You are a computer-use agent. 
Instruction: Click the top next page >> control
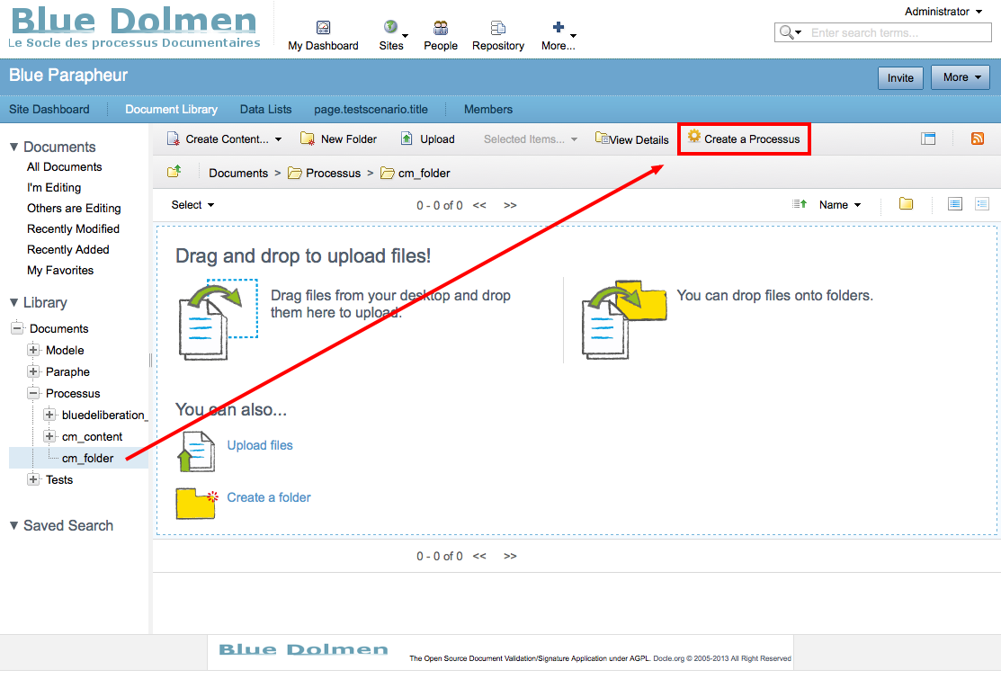[x=510, y=205]
